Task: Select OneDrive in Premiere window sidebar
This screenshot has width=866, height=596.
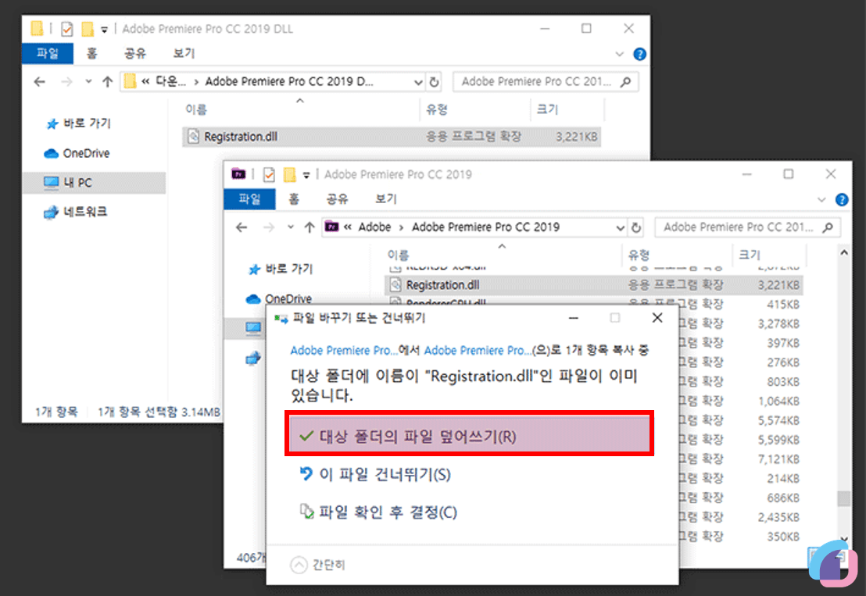Action: point(279,298)
